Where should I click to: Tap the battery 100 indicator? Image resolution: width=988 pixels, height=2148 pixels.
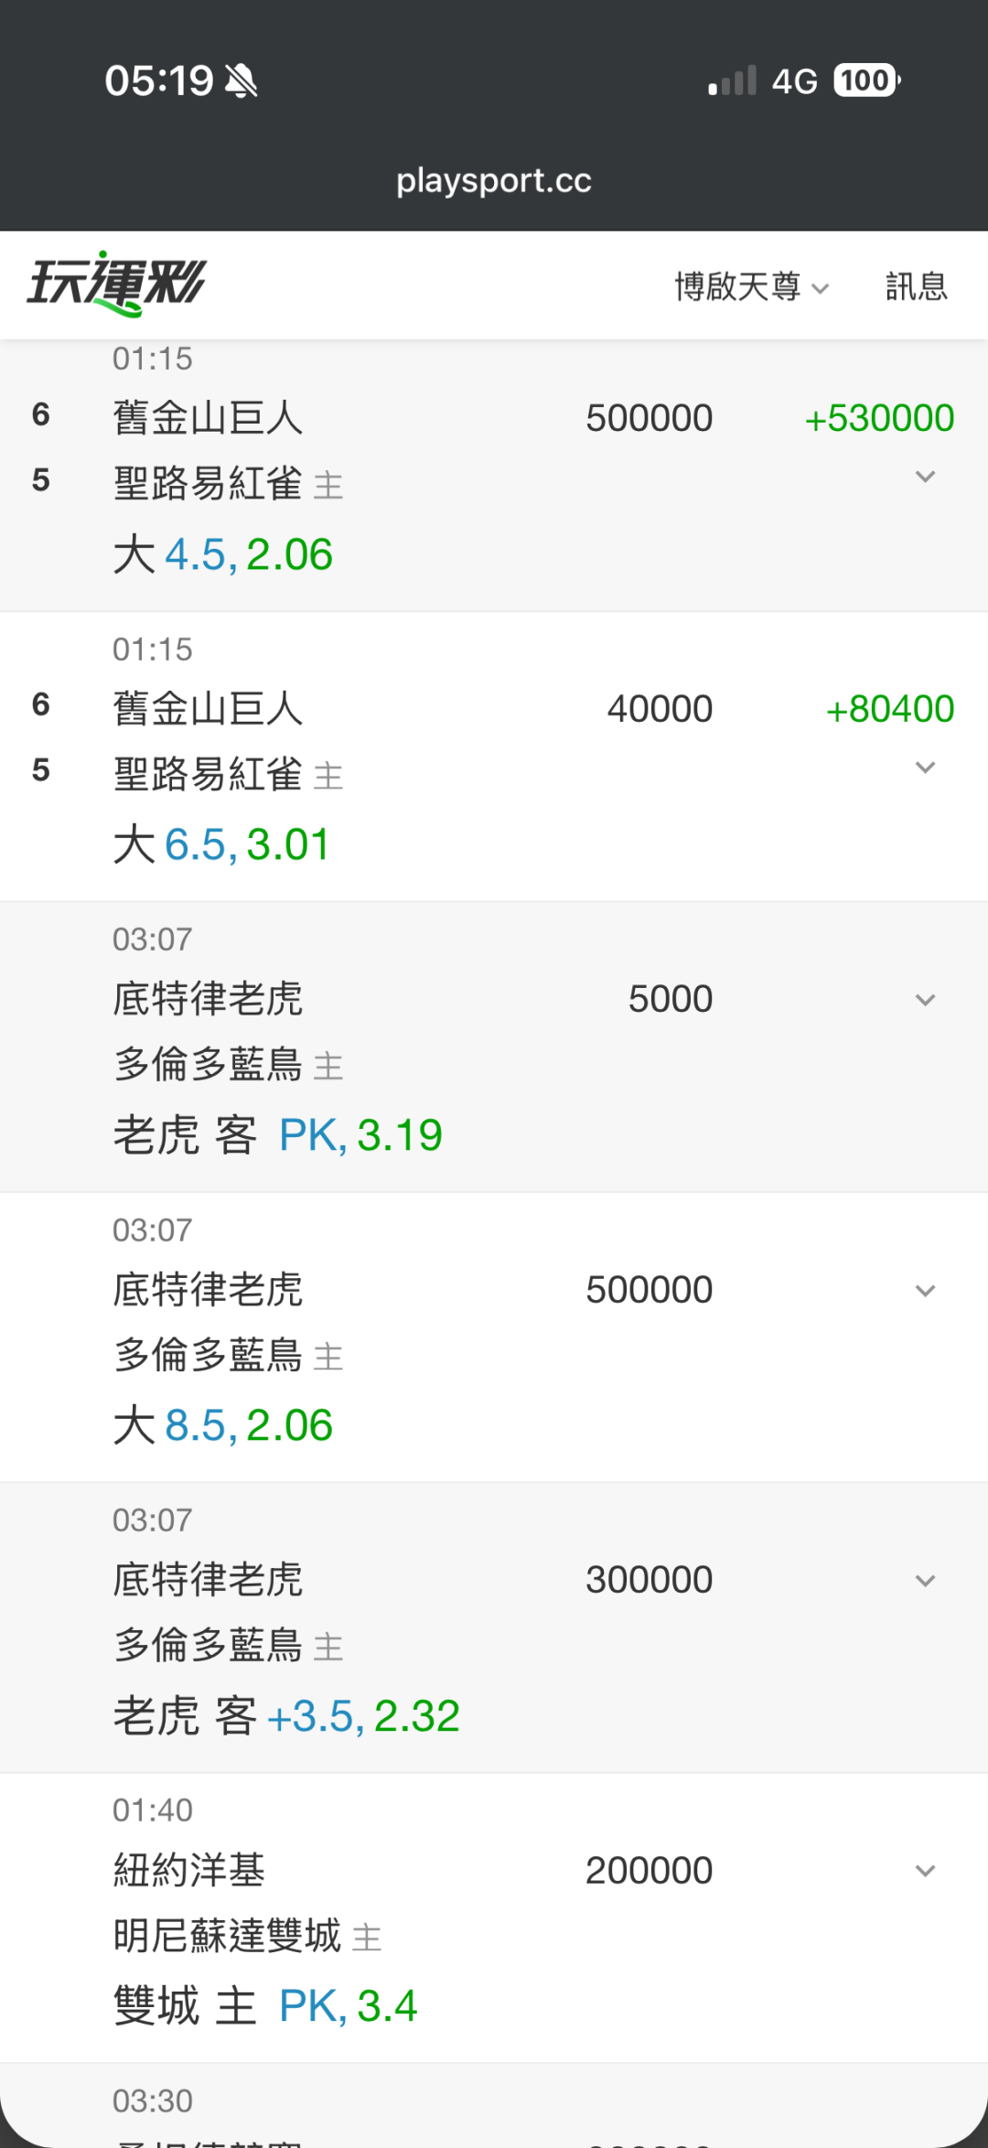(867, 81)
